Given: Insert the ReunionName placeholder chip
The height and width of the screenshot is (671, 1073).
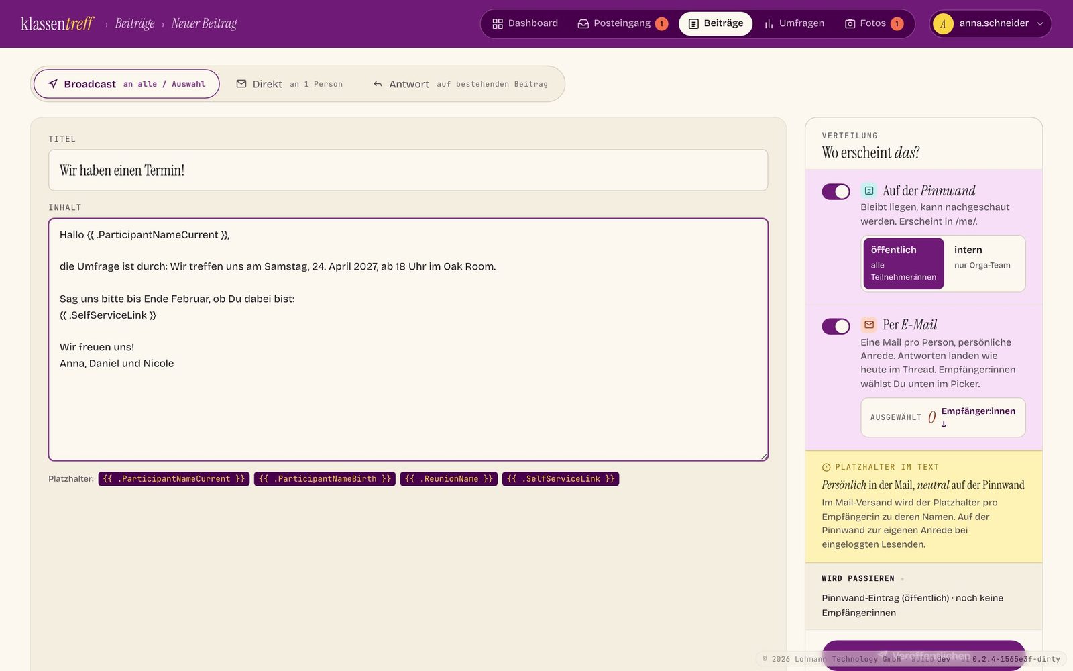Looking at the screenshot, I should tap(449, 479).
